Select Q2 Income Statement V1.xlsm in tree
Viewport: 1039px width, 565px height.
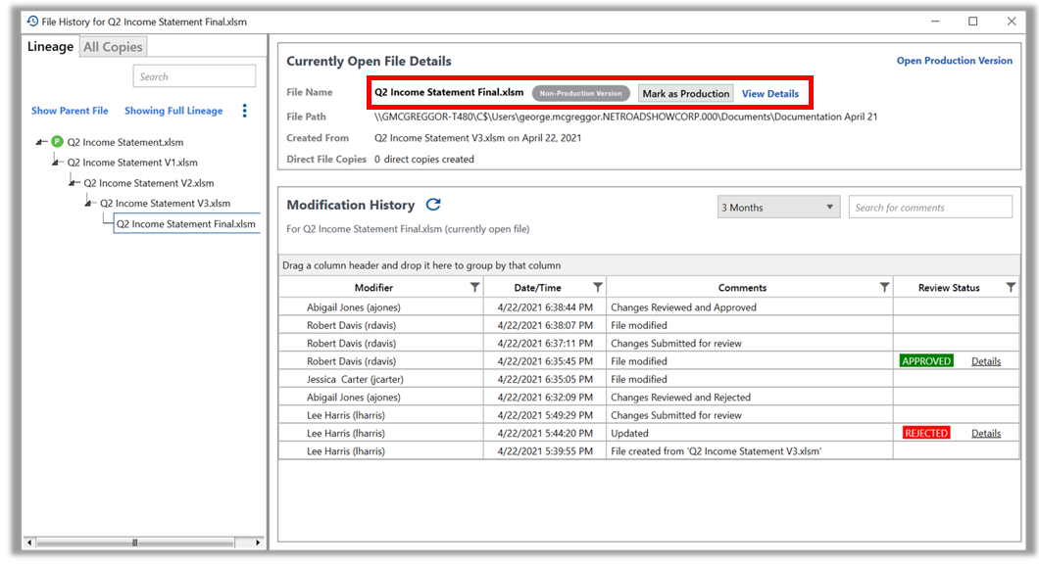point(132,163)
